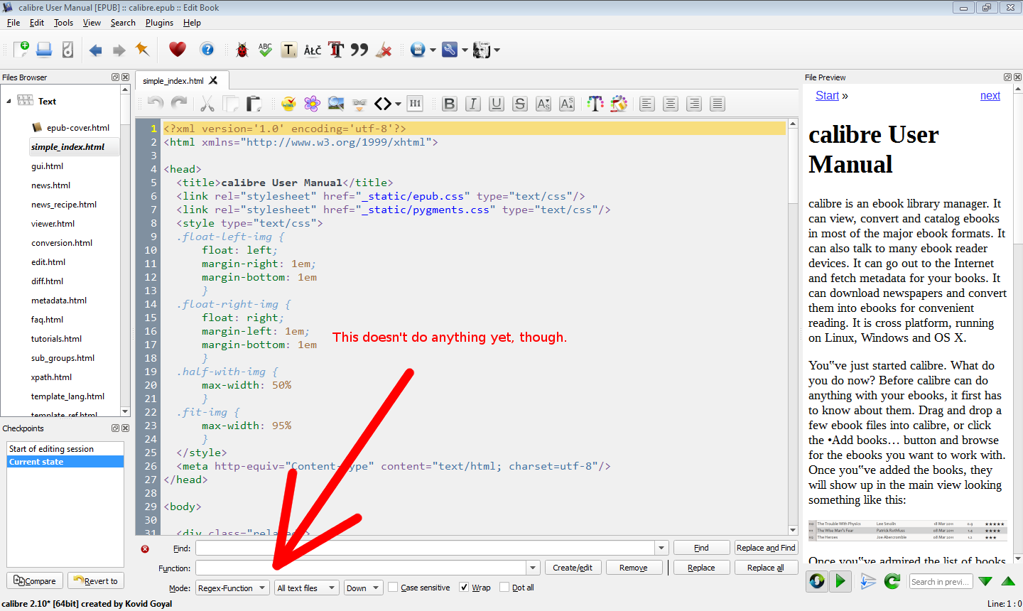Expand the Find history dropdown arrow

click(x=661, y=548)
